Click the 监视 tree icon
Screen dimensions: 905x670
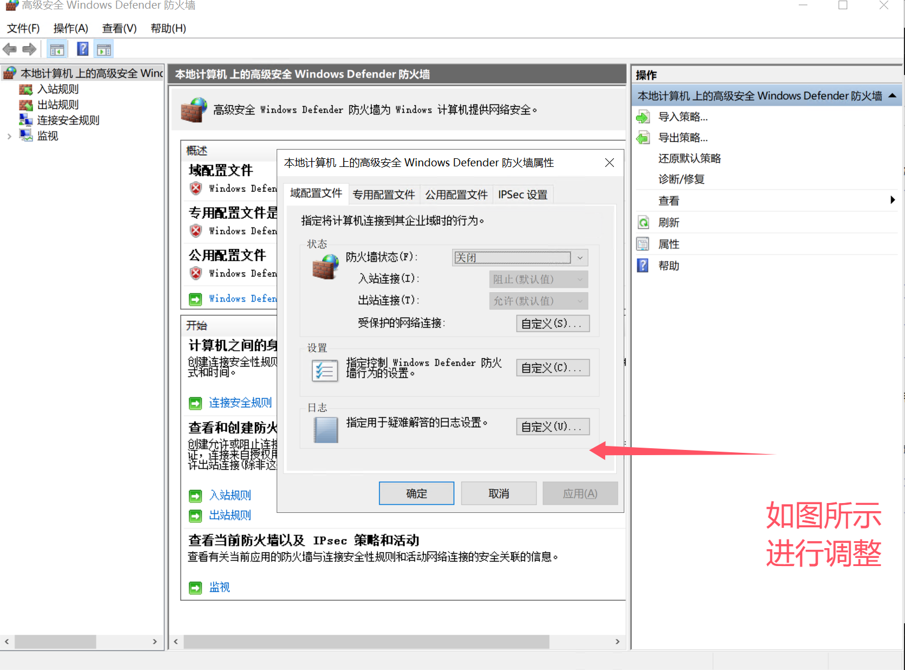(26, 136)
